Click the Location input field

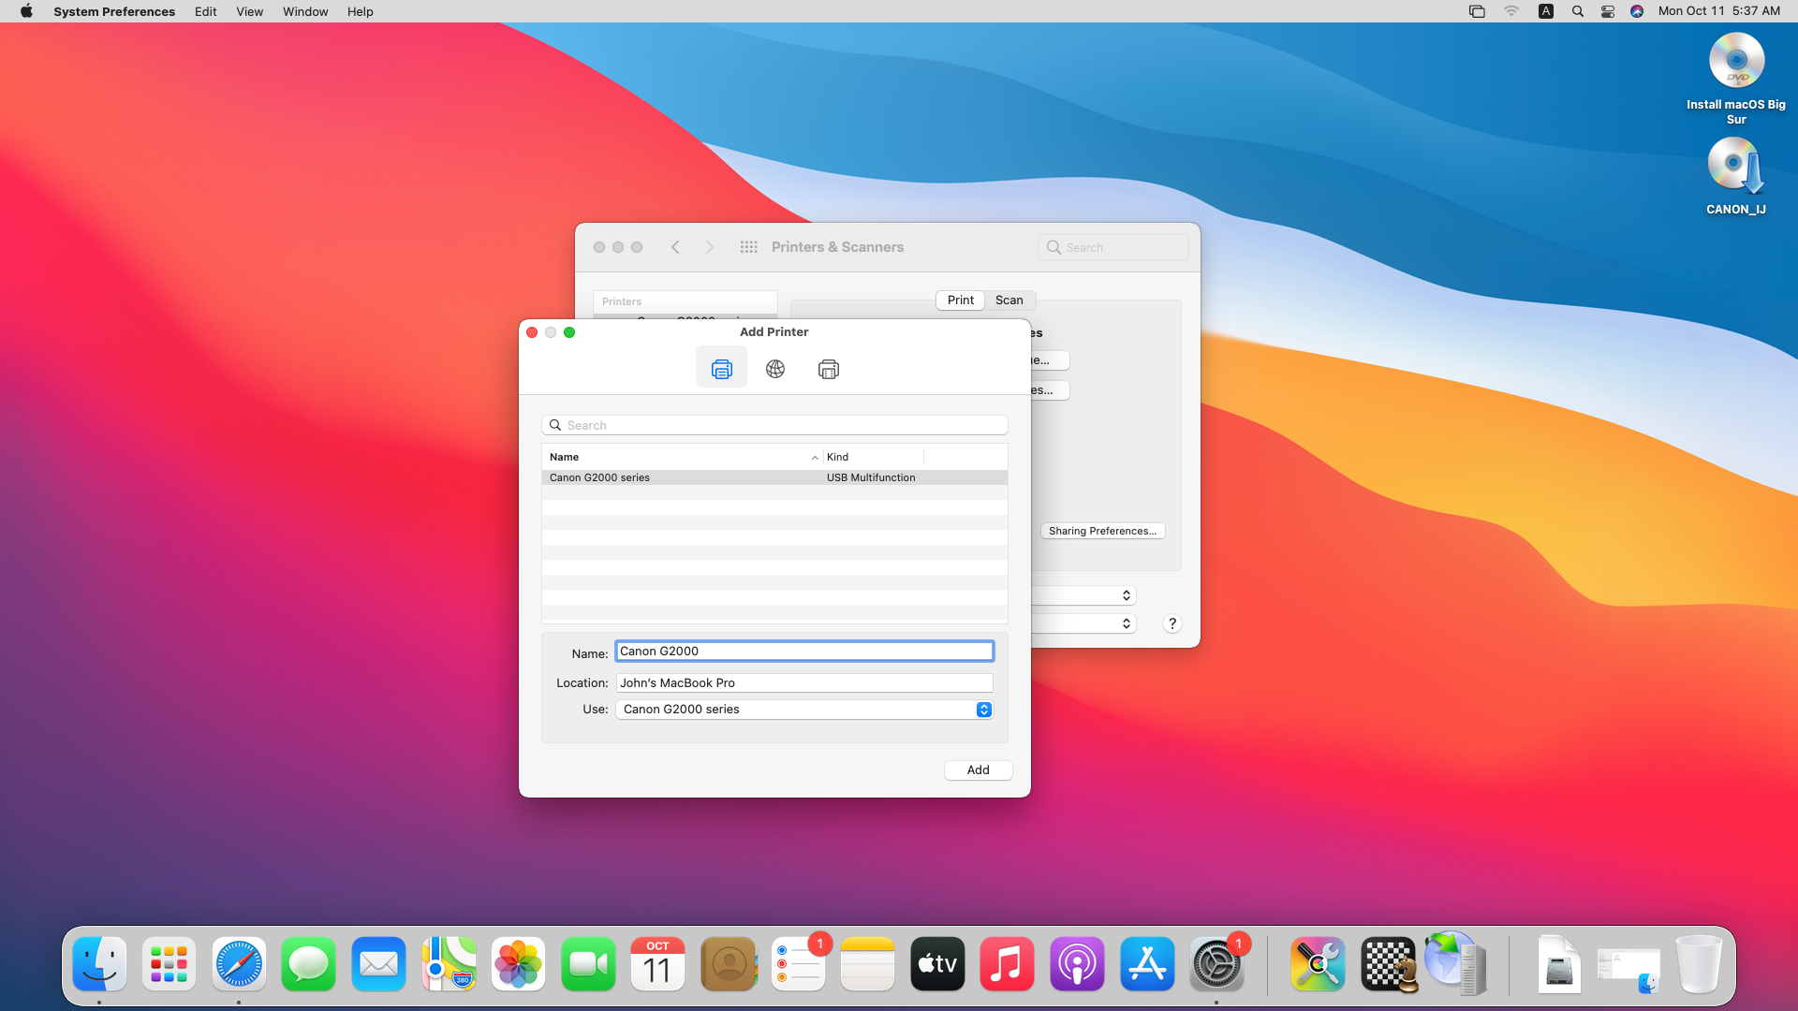pyautogui.click(x=803, y=682)
